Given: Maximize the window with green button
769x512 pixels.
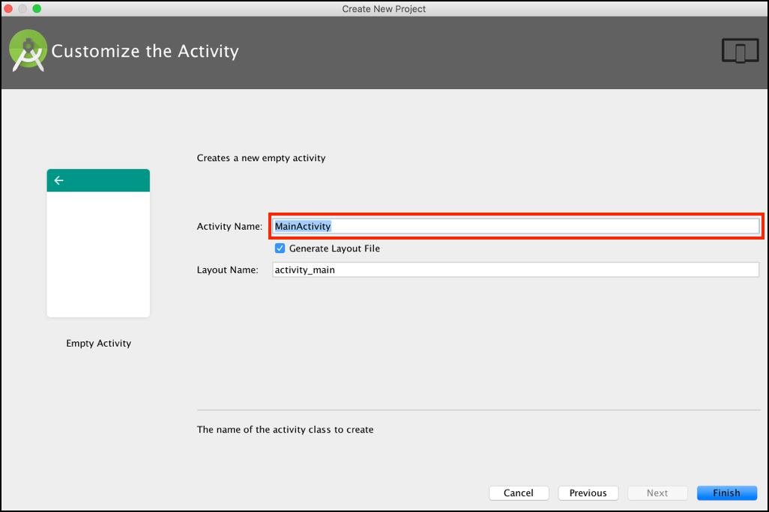Looking at the screenshot, I should 37,8.
